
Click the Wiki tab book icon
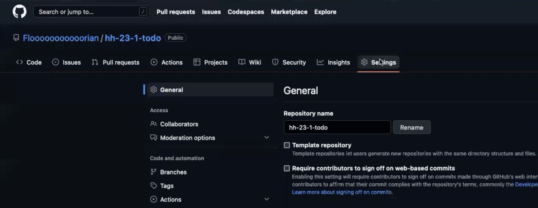click(242, 62)
